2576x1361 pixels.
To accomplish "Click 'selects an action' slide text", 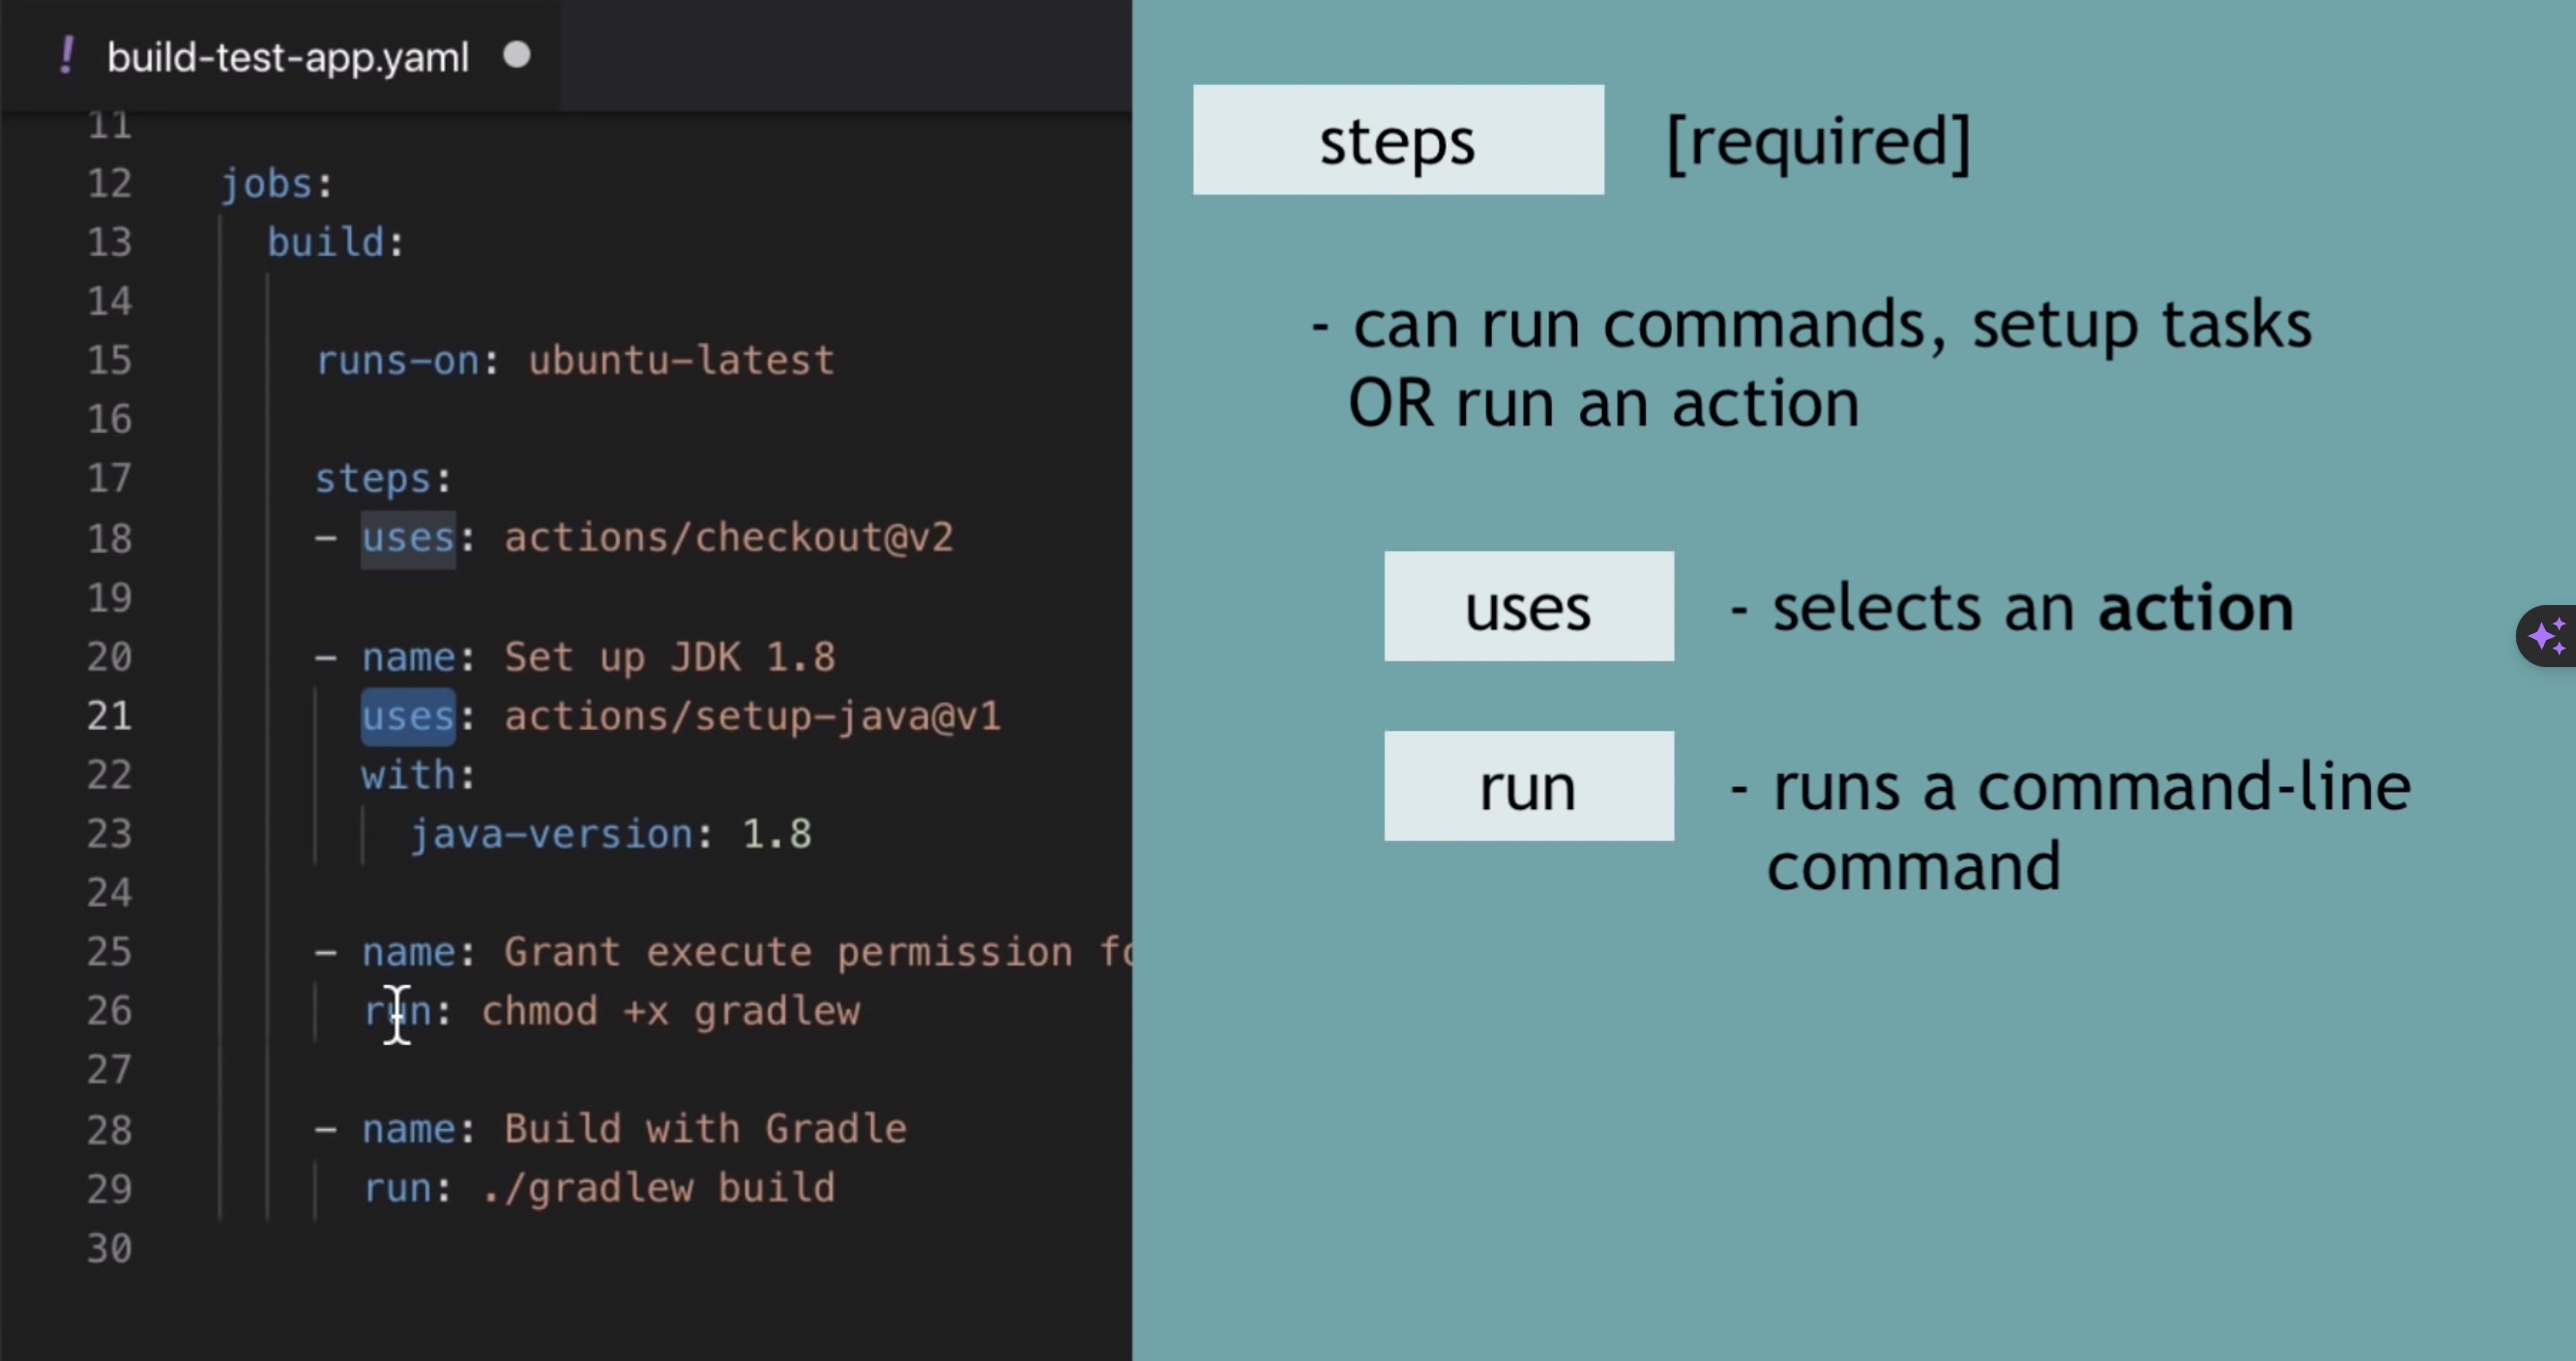I will coord(2032,607).
